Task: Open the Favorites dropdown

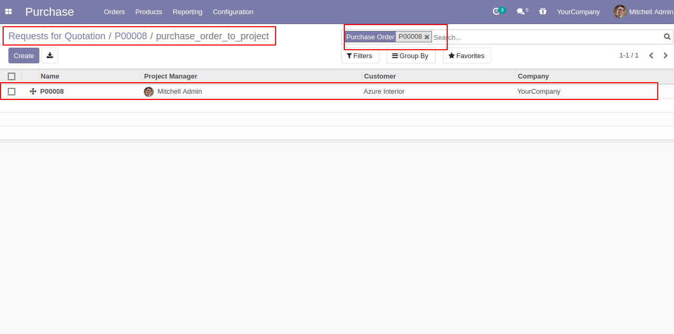Action: (x=467, y=55)
